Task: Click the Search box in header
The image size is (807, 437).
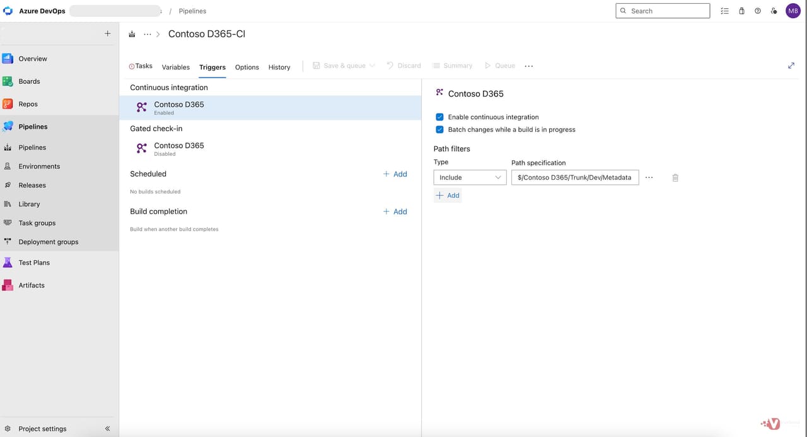Action: click(x=663, y=11)
